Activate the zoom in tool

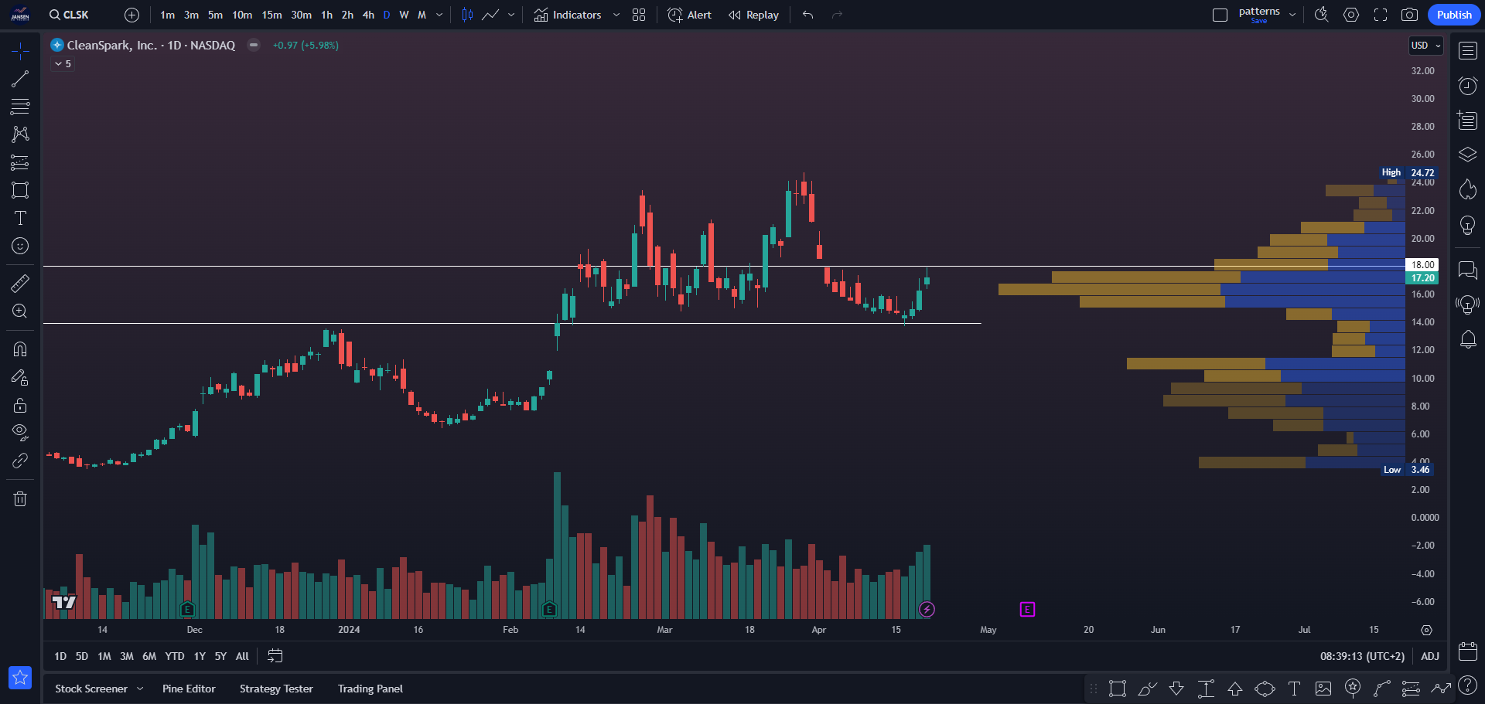coord(20,311)
